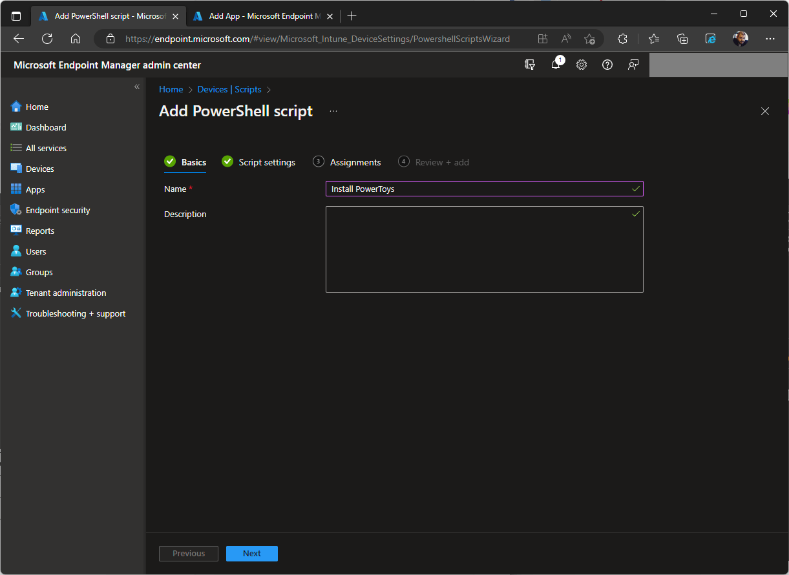Click the apps icon in the address bar
The width and height of the screenshot is (789, 575).
(543, 39)
